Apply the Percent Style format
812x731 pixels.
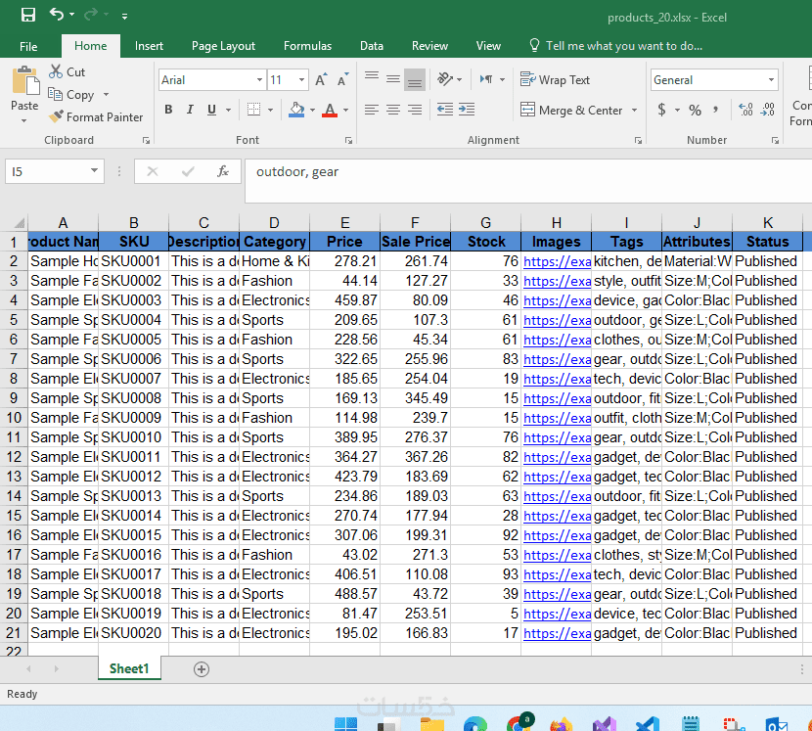click(x=695, y=110)
